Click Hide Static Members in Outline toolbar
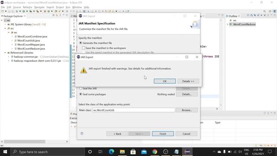This screenshot has width=277, height=156. [x=258, y=16]
